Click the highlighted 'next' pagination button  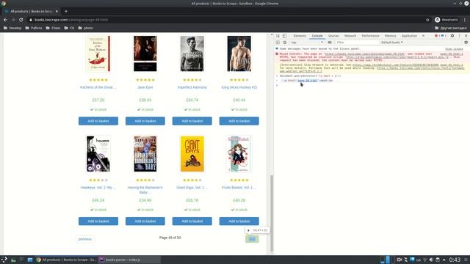[x=252, y=239]
